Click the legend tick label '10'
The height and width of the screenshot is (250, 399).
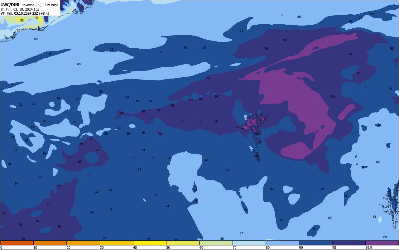click(35, 248)
